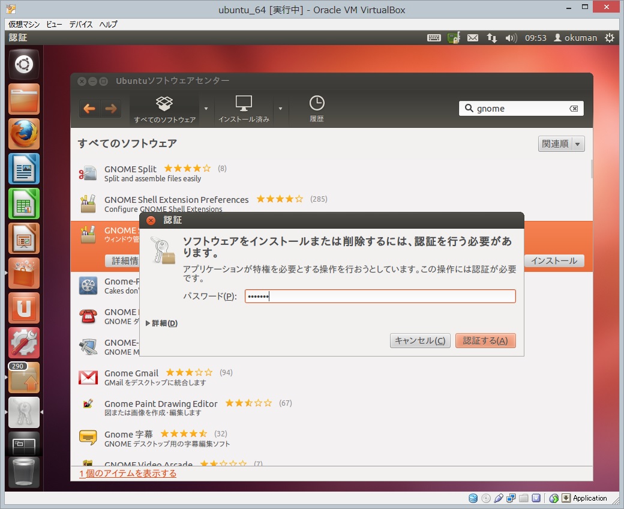The width and height of the screenshot is (624, 509).
Task: Close the 認証 dialog with red button
Action: click(151, 220)
